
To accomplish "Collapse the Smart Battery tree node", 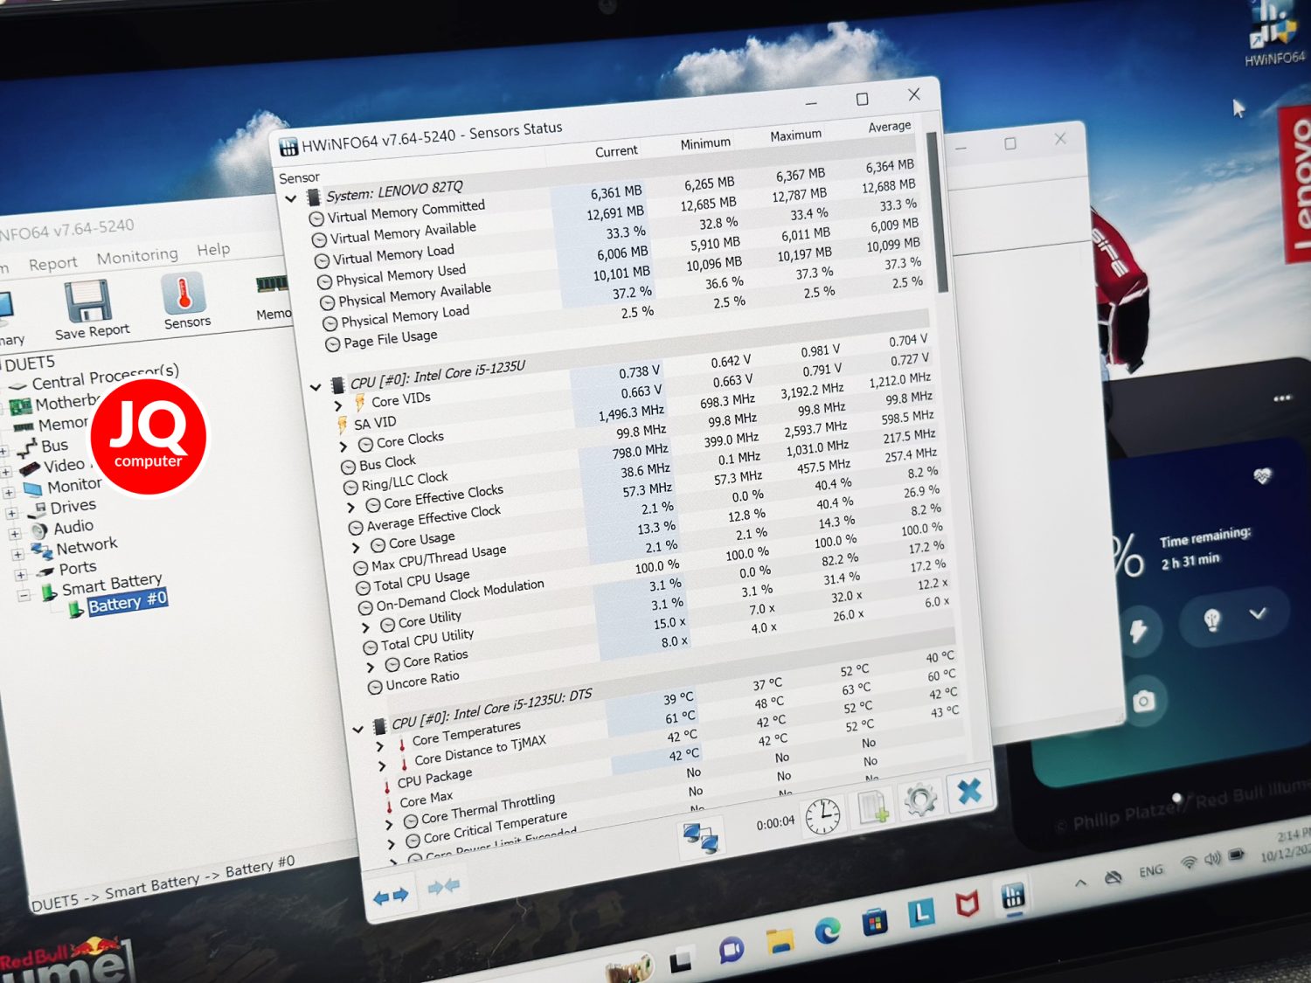I will coord(24,596).
